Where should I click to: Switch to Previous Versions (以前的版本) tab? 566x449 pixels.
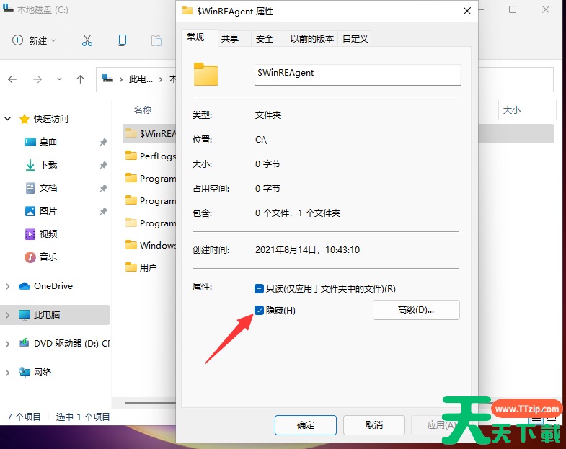coord(312,38)
